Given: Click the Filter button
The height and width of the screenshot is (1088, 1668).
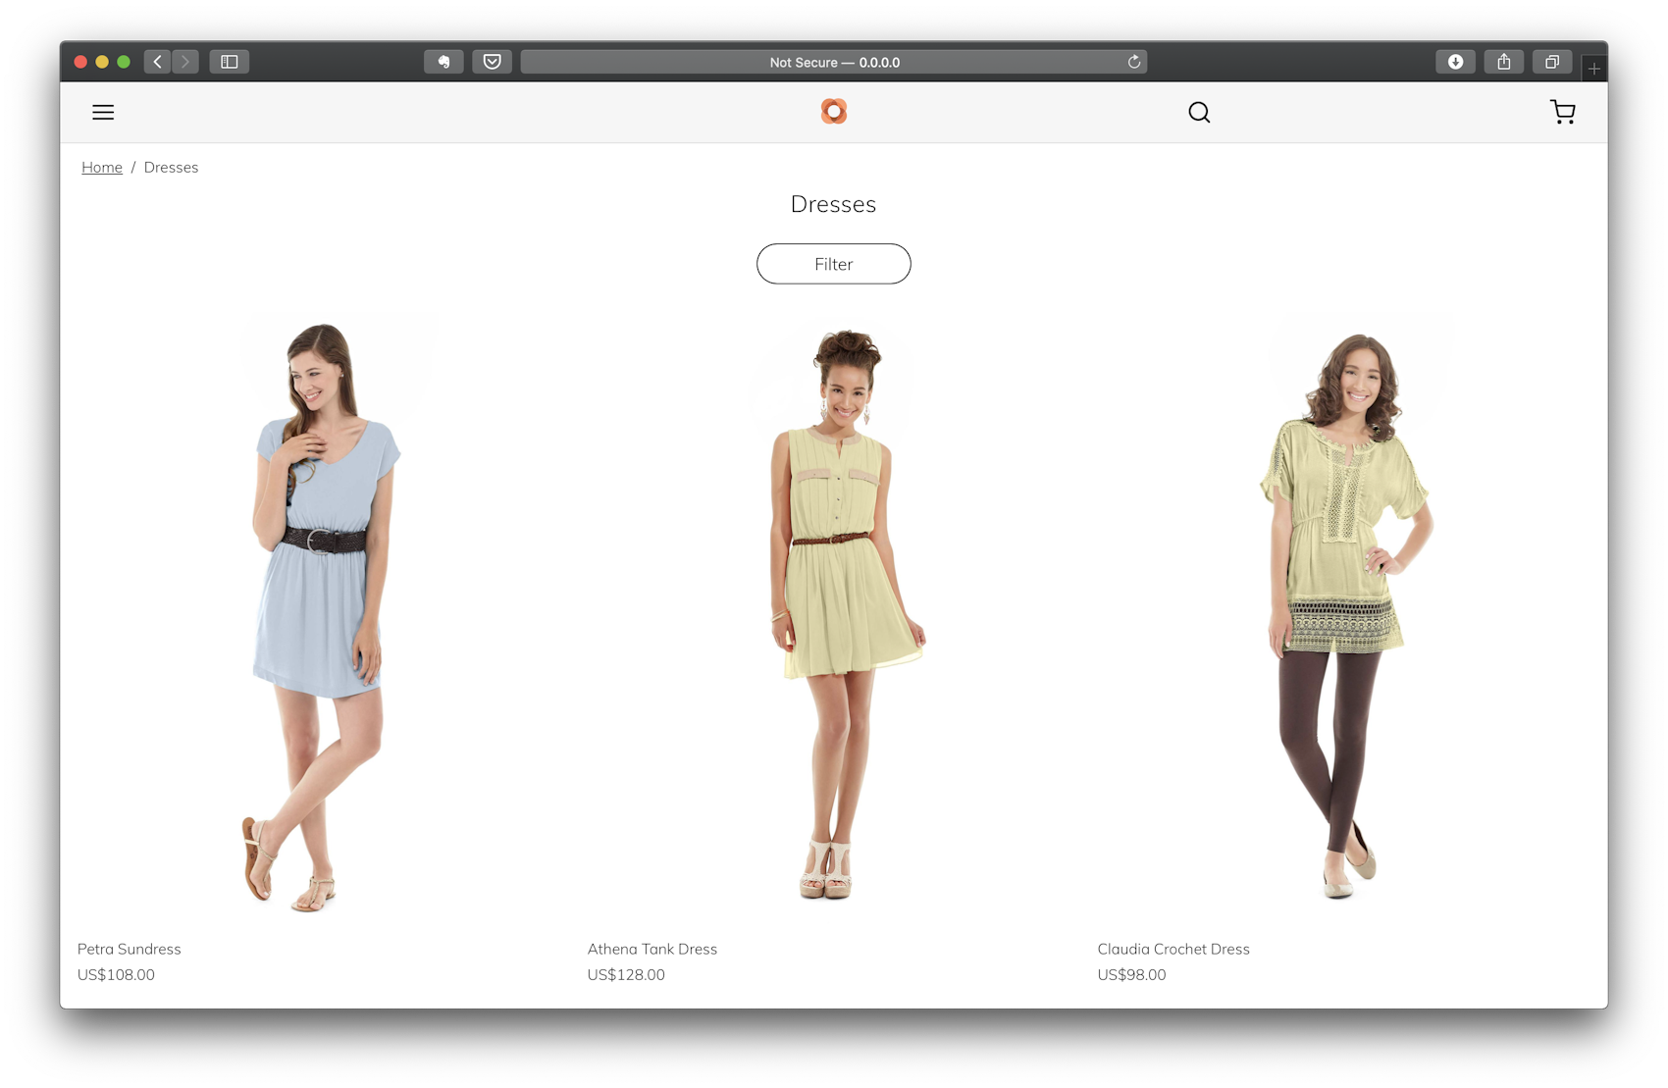Looking at the screenshot, I should tap(833, 264).
